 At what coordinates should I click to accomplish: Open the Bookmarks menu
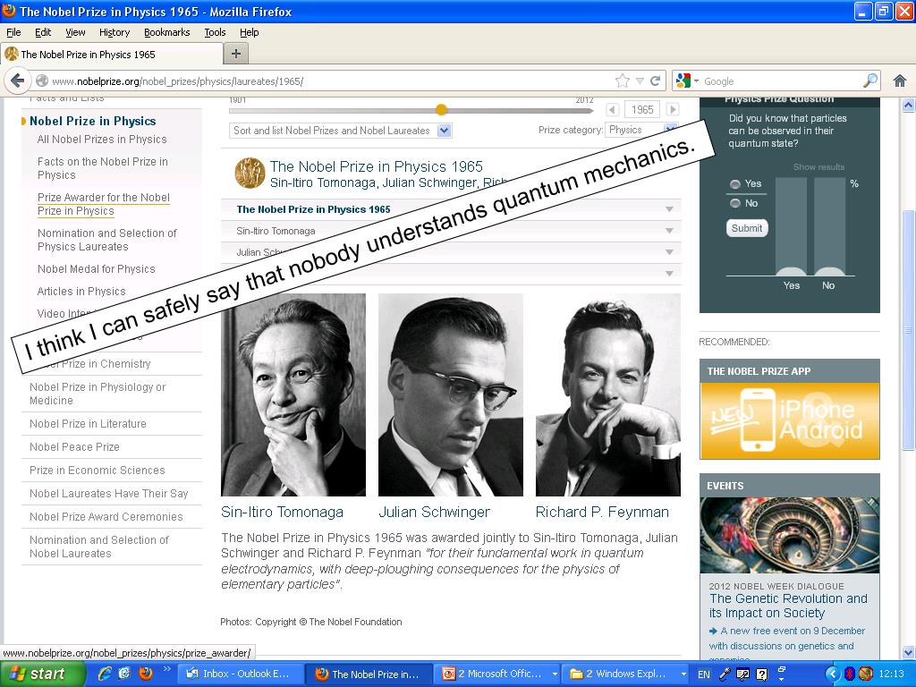167,32
